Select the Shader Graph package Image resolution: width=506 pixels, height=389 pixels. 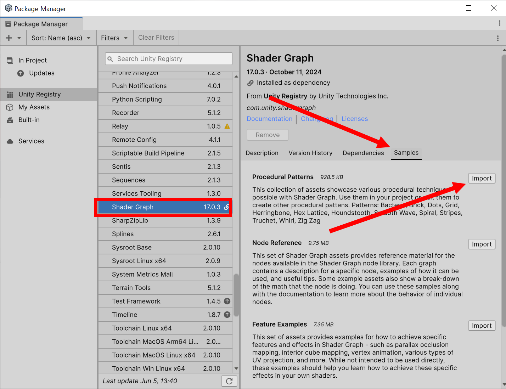tap(165, 207)
